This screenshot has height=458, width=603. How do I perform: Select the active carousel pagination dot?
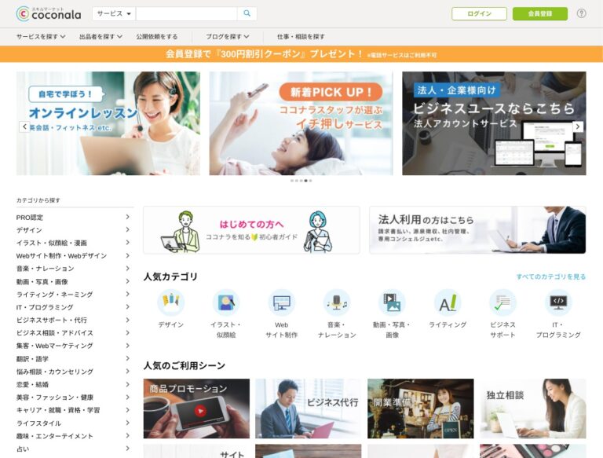(305, 181)
